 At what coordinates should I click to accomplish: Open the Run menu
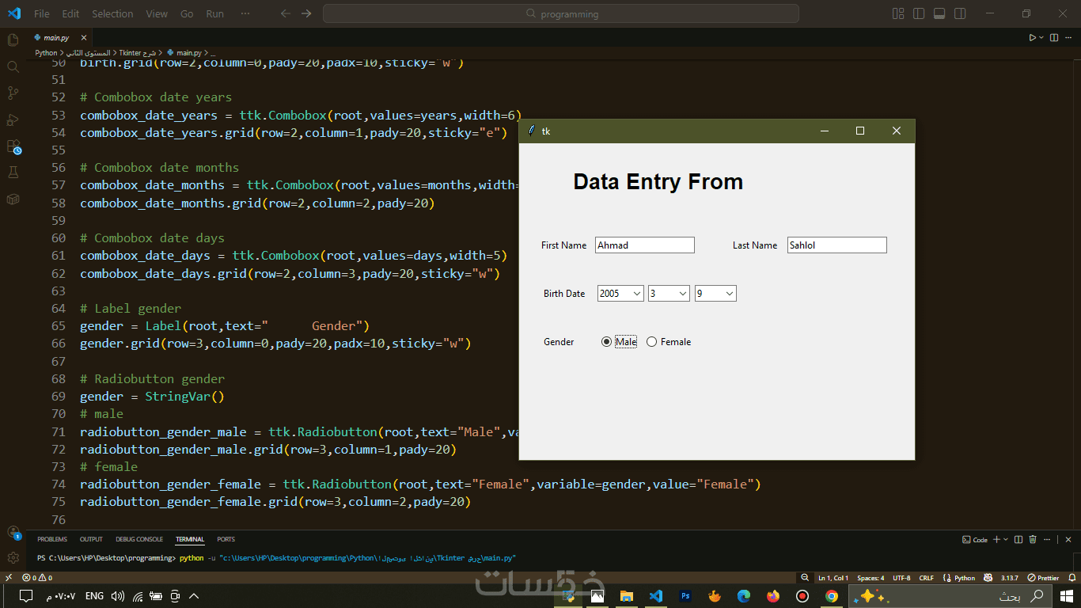(214, 13)
